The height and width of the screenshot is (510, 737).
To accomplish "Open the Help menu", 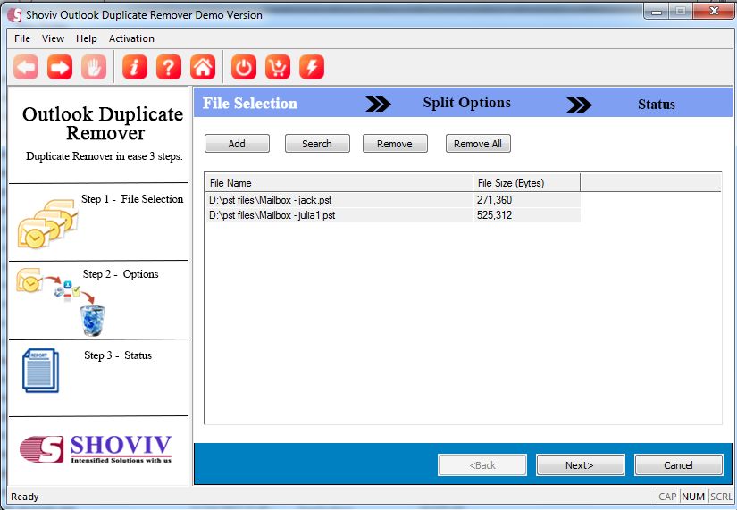I will pyautogui.click(x=87, y=38).
